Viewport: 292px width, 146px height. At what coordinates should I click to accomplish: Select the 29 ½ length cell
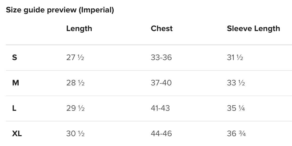tap(75, 108)
